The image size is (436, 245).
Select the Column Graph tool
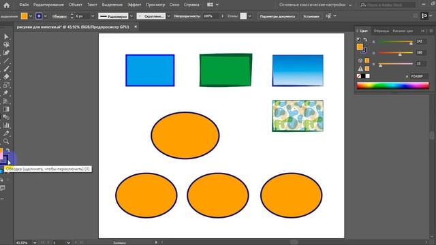click(x=6, y=125)
